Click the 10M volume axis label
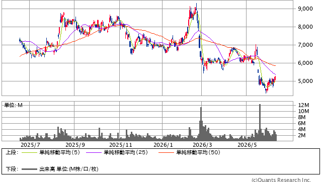The image size is (321, 182). pyautogui.click(x=303, y=111)
